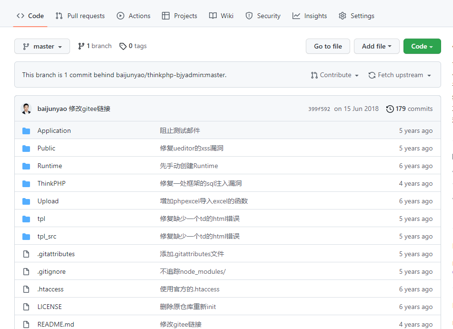This screenshot has width=453, height=329.
Task: Open commit 修复ueditor的xss漏洞
Action: 191,148
